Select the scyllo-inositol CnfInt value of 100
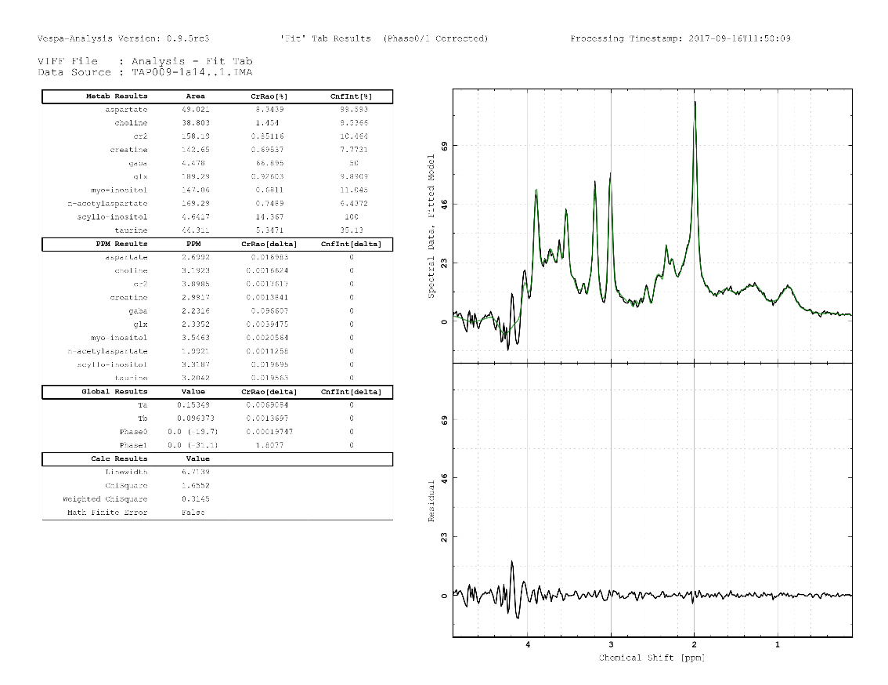The height and width of the screenshot is (685, 888). pos(353,216)
